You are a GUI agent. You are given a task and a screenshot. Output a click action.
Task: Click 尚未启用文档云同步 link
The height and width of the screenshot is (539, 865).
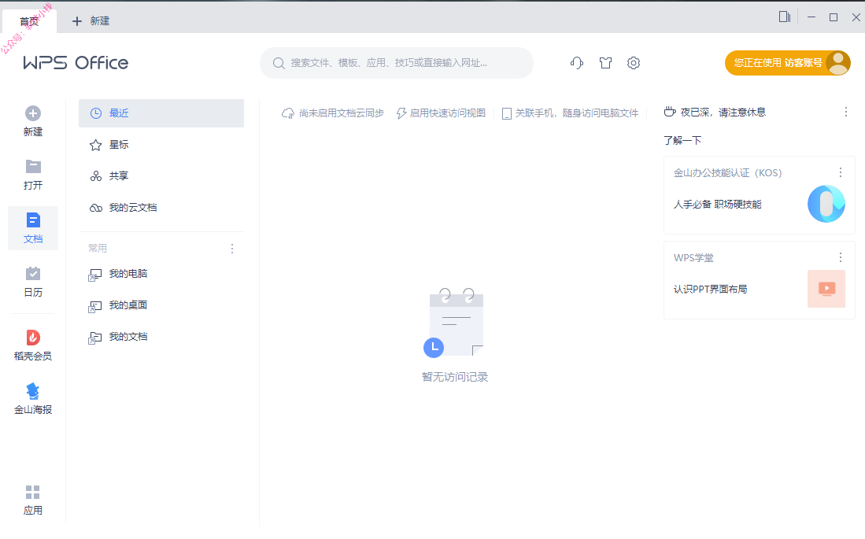pos(333,113)
